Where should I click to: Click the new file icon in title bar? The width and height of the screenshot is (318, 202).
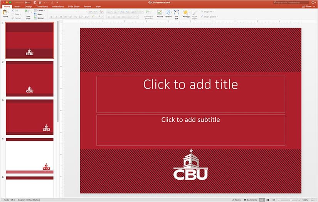click(35, 2)
